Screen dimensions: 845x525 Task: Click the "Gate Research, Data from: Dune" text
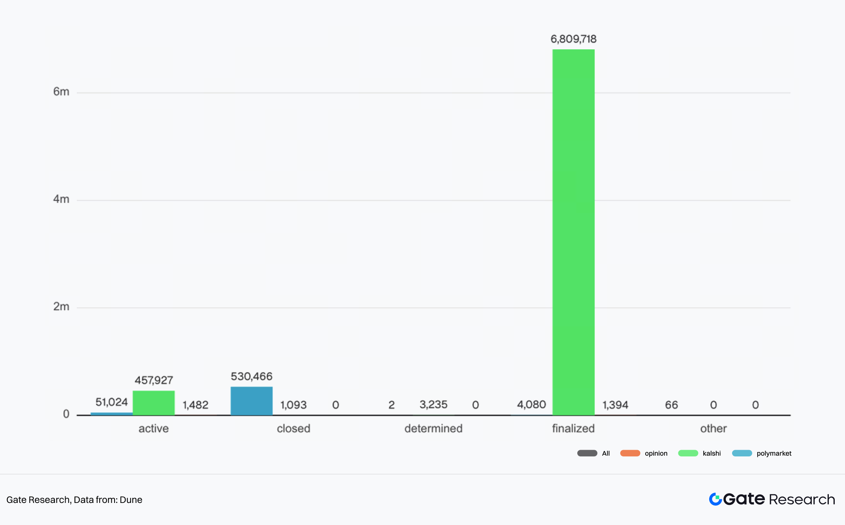click(74, 500)
